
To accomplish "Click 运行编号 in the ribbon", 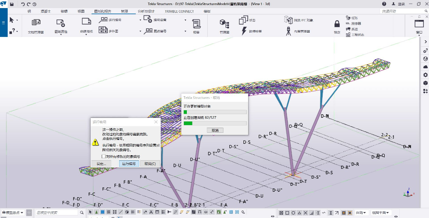I will pyautogui.click(x=110, y=20).
